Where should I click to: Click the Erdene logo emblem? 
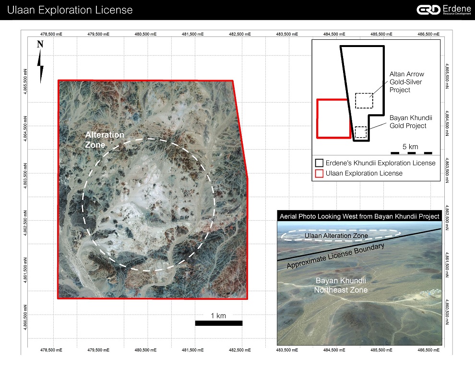428,10
